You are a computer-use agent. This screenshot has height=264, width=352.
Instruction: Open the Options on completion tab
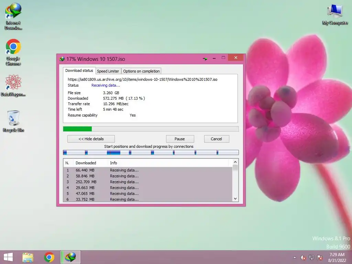(x=141, y=71)
